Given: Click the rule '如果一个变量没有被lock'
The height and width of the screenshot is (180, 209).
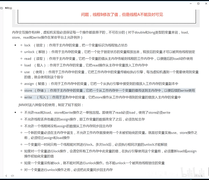Looking at the screenshot, I should pos(94,163).
